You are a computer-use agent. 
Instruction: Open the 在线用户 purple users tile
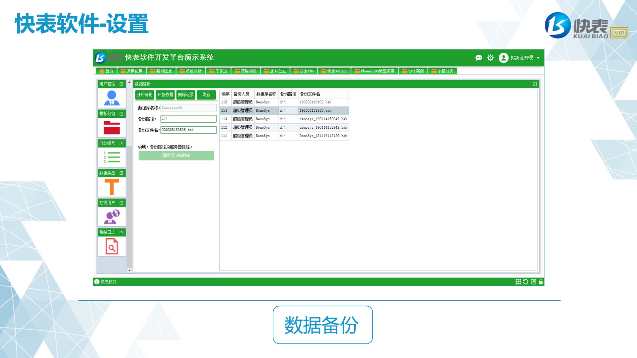[112, 216]
